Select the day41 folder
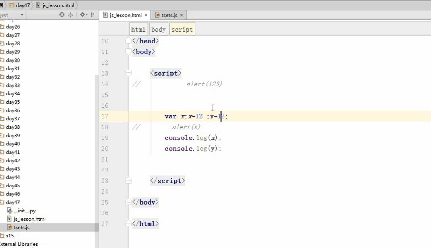 click(13, 152)
